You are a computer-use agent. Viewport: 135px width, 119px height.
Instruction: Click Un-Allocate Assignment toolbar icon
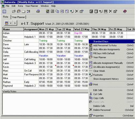pyautogui.click(x=67, y=11)
